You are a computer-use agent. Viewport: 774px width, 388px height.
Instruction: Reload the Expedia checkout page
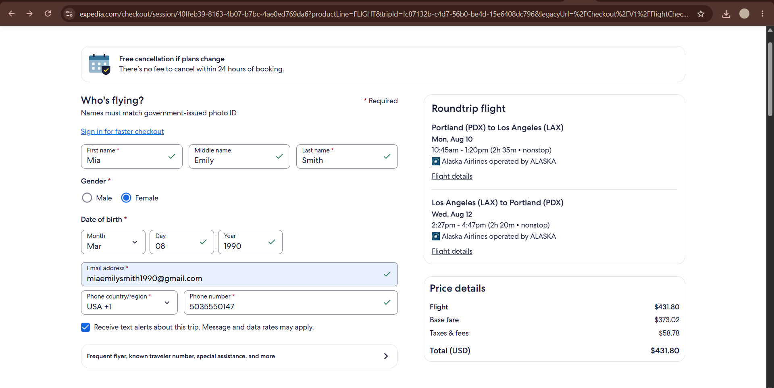click(x=48, y=14)
